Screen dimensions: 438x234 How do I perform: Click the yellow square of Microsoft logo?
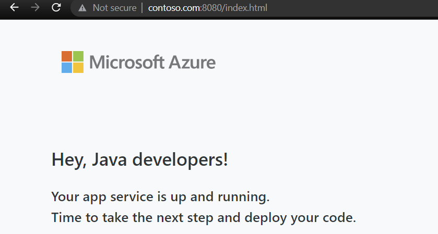coord(78,68)
